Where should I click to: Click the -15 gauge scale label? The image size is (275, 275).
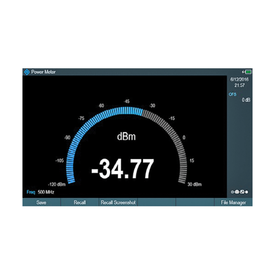(x=172, y=118)
